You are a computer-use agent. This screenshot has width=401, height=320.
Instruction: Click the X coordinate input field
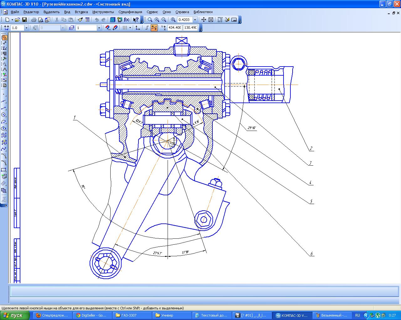point(174,28)
